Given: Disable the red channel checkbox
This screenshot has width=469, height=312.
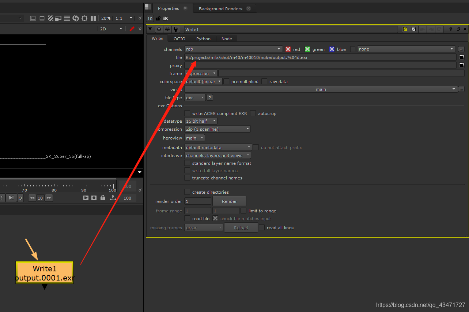Looking at the screenshot, I should [x=288, y=49].
